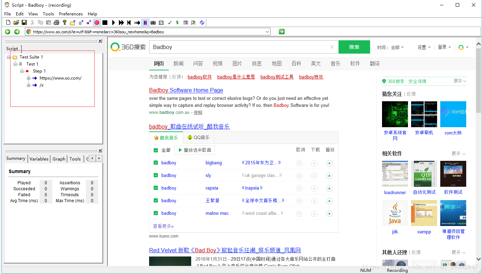
Task: Open the File menu
Action: (x=7, y=14)
